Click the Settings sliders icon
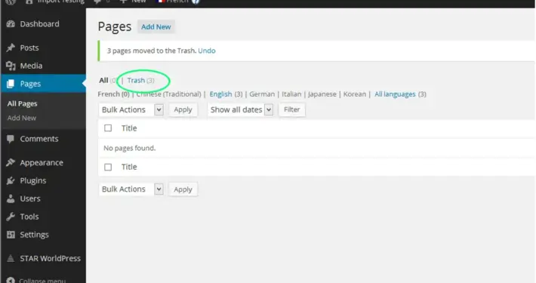The height and width of the screenshot is (283, 536). [x=11, y=235]
